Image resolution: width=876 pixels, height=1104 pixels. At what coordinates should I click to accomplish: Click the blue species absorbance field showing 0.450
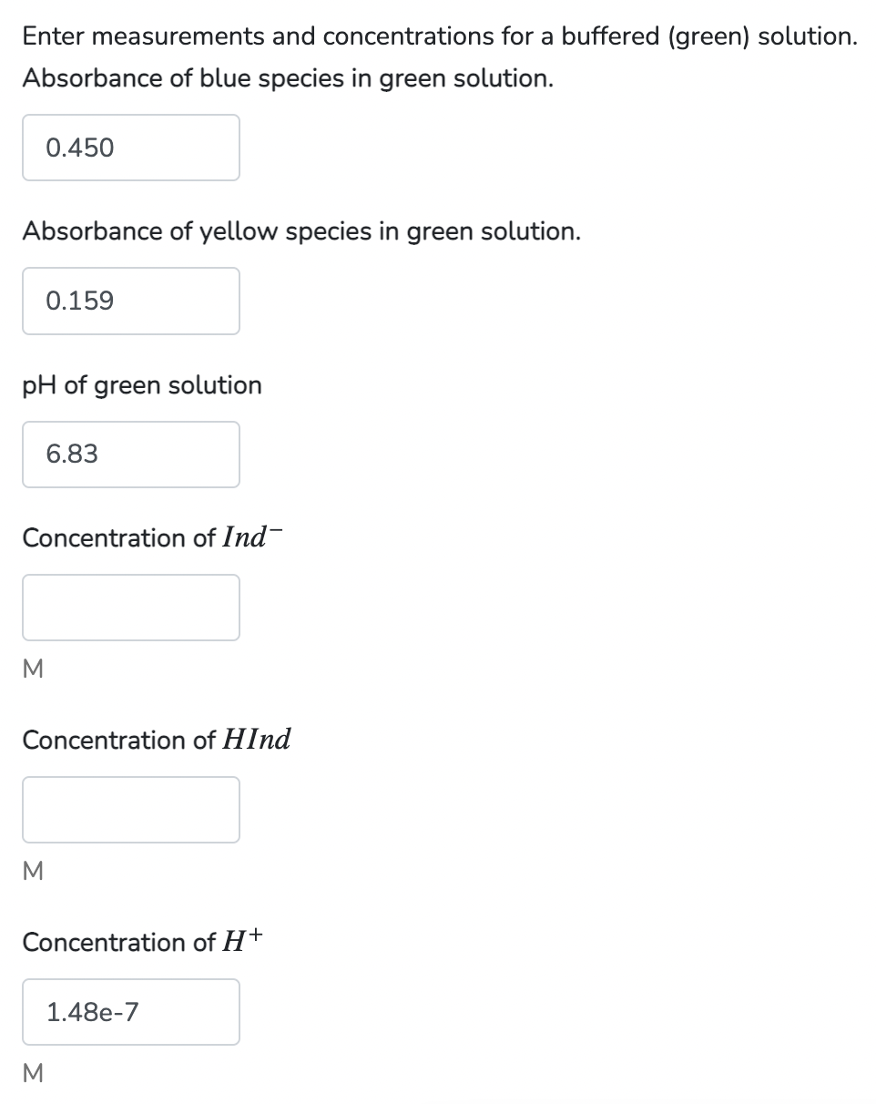coord(131,148)
